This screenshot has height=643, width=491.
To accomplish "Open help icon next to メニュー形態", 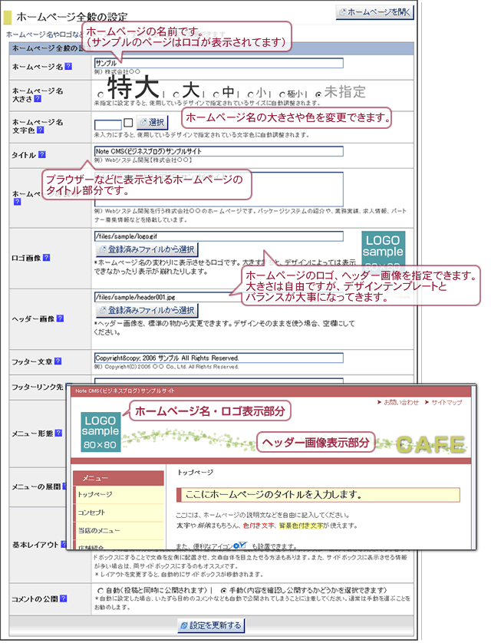I will click(x=58, y=433).
